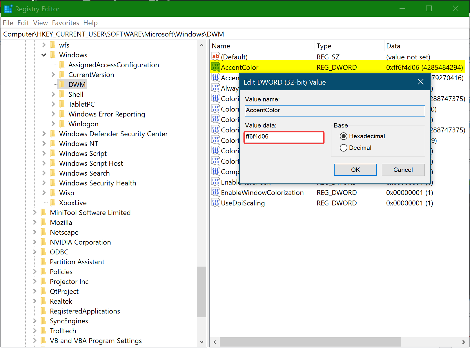This screenshot has height=348, width=470.
Task: Click the Registry Editor app icon in title bar
Action: click(8, 9)
